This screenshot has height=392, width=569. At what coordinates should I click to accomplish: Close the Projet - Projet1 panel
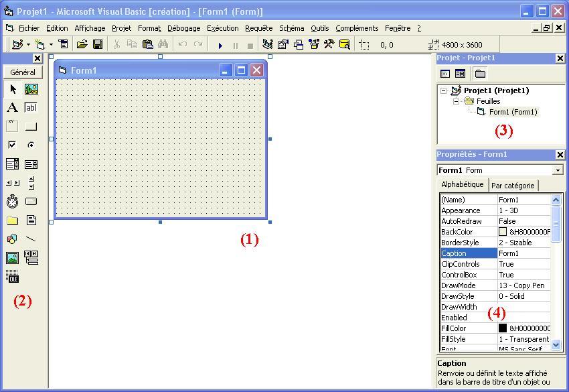[x=560, y=58]
